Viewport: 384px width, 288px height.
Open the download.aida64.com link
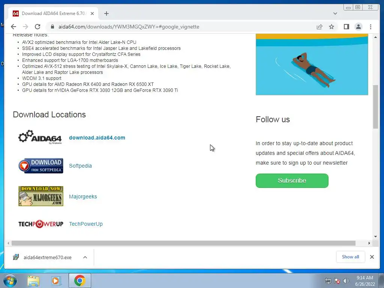[x=97, y=138]
